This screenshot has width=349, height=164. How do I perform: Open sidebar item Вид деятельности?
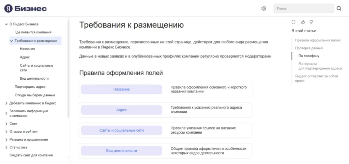pos(34,79)
